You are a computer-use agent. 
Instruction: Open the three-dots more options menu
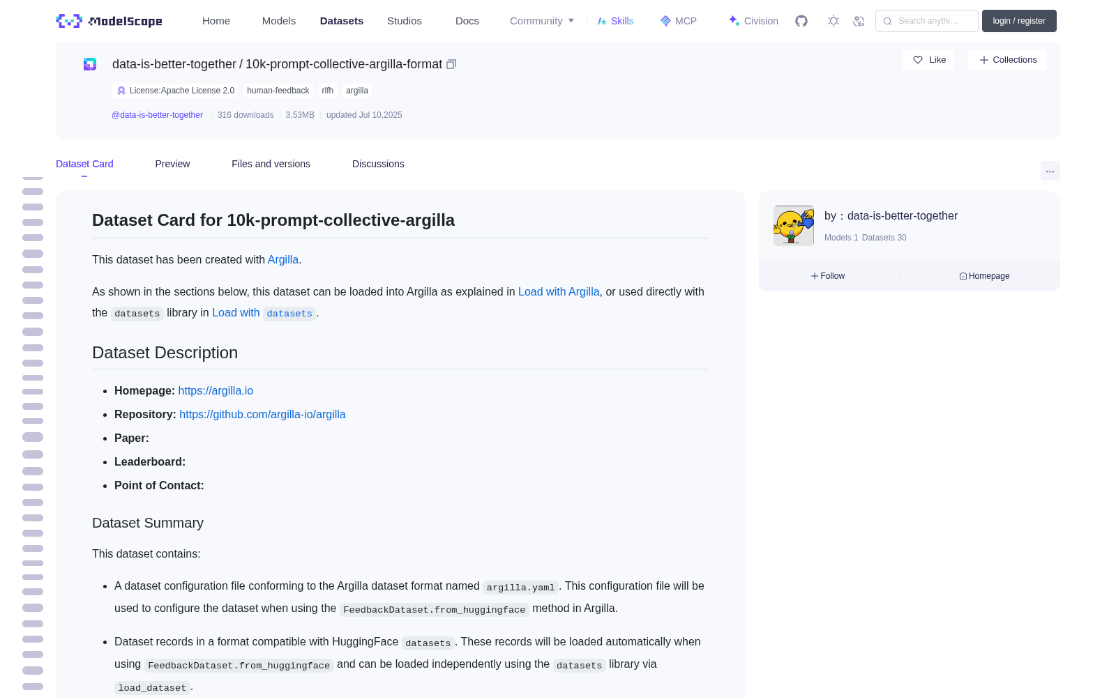[x=1050, y=171]
